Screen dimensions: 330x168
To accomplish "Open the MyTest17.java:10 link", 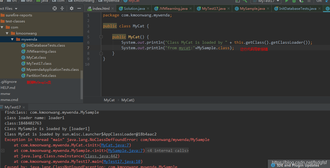I will 122,161.
